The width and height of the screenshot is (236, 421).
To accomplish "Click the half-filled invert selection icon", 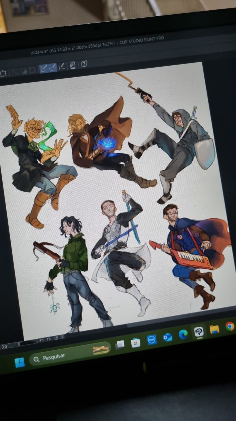I will 24,71.
